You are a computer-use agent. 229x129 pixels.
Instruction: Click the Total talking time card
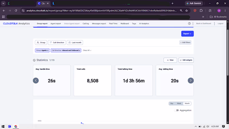[134, 81]
